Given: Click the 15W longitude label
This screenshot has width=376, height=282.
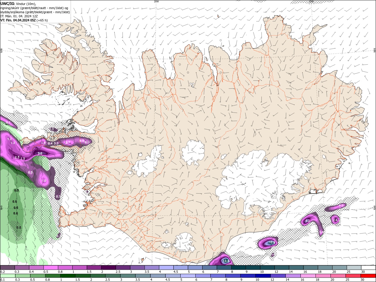Looking at the screenshot, I should (311, 1).
